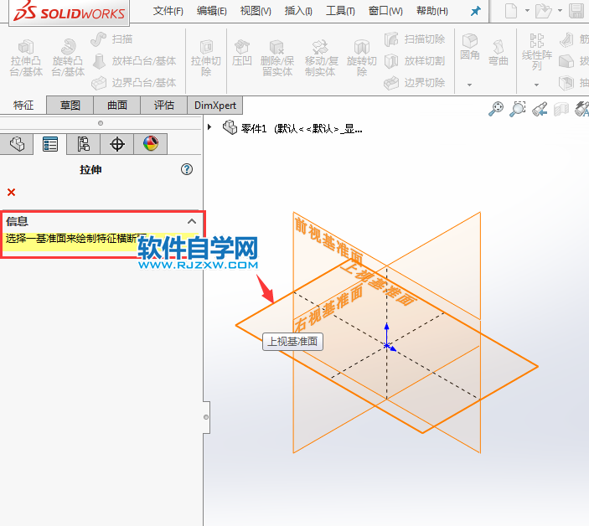Viewport: 589px width, 526px height.
Task: Click the Indent (压凹) tool
Action: coord(241,54)
